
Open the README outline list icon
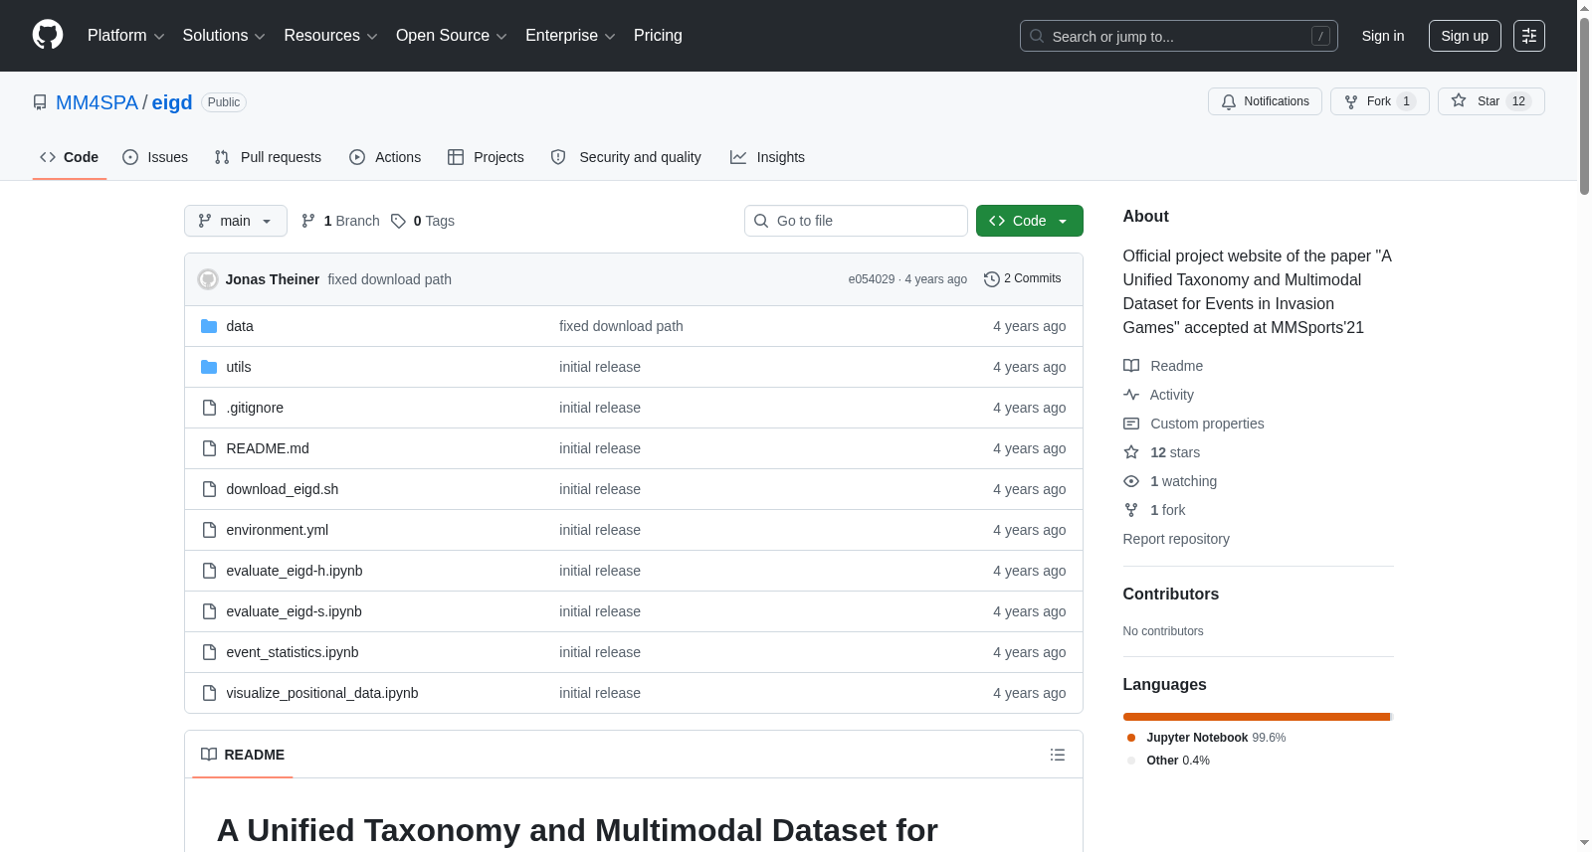click(x=1058, y=755)
